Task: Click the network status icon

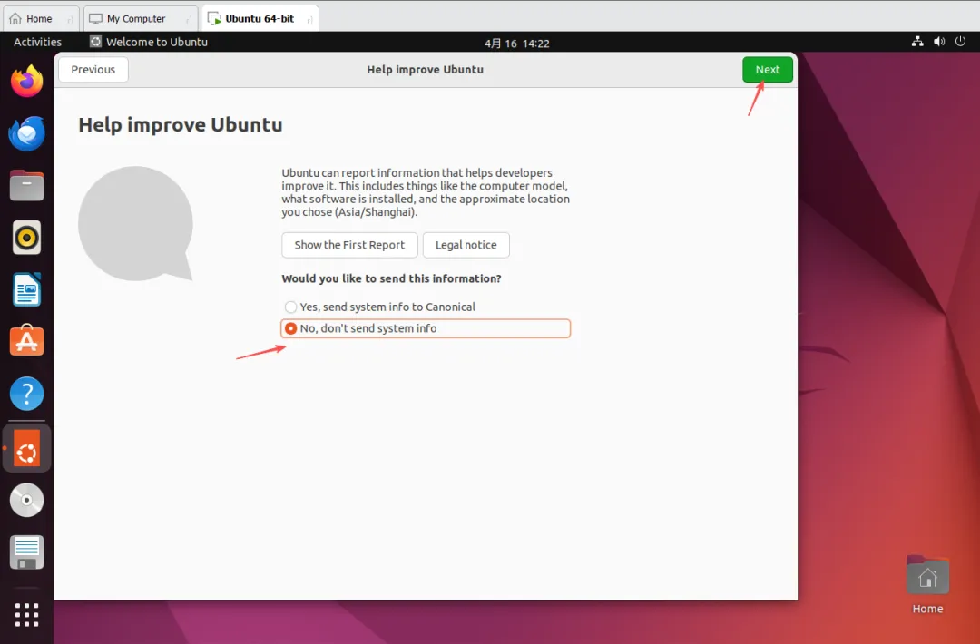Action: point(917,42)
